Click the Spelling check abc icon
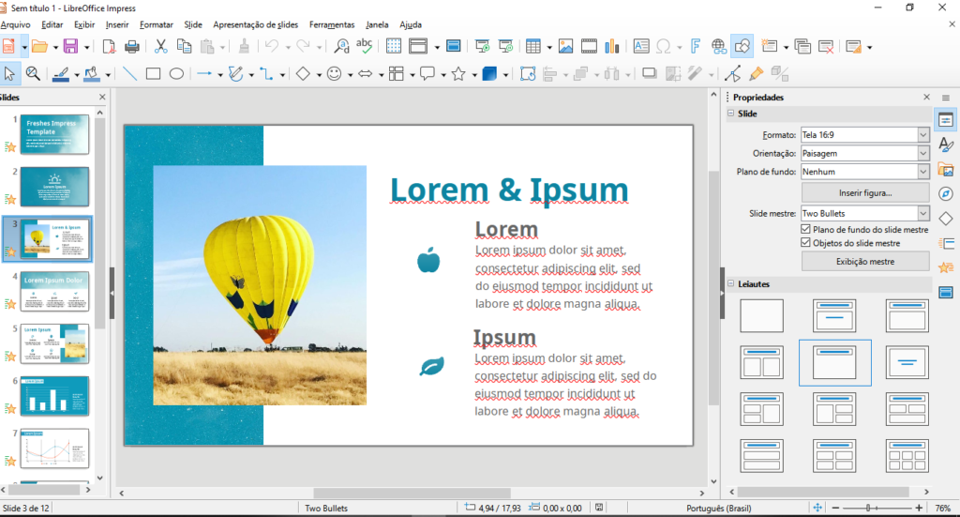Image resolution: width=960 pixels, height=517 pixels. point(365,46)
